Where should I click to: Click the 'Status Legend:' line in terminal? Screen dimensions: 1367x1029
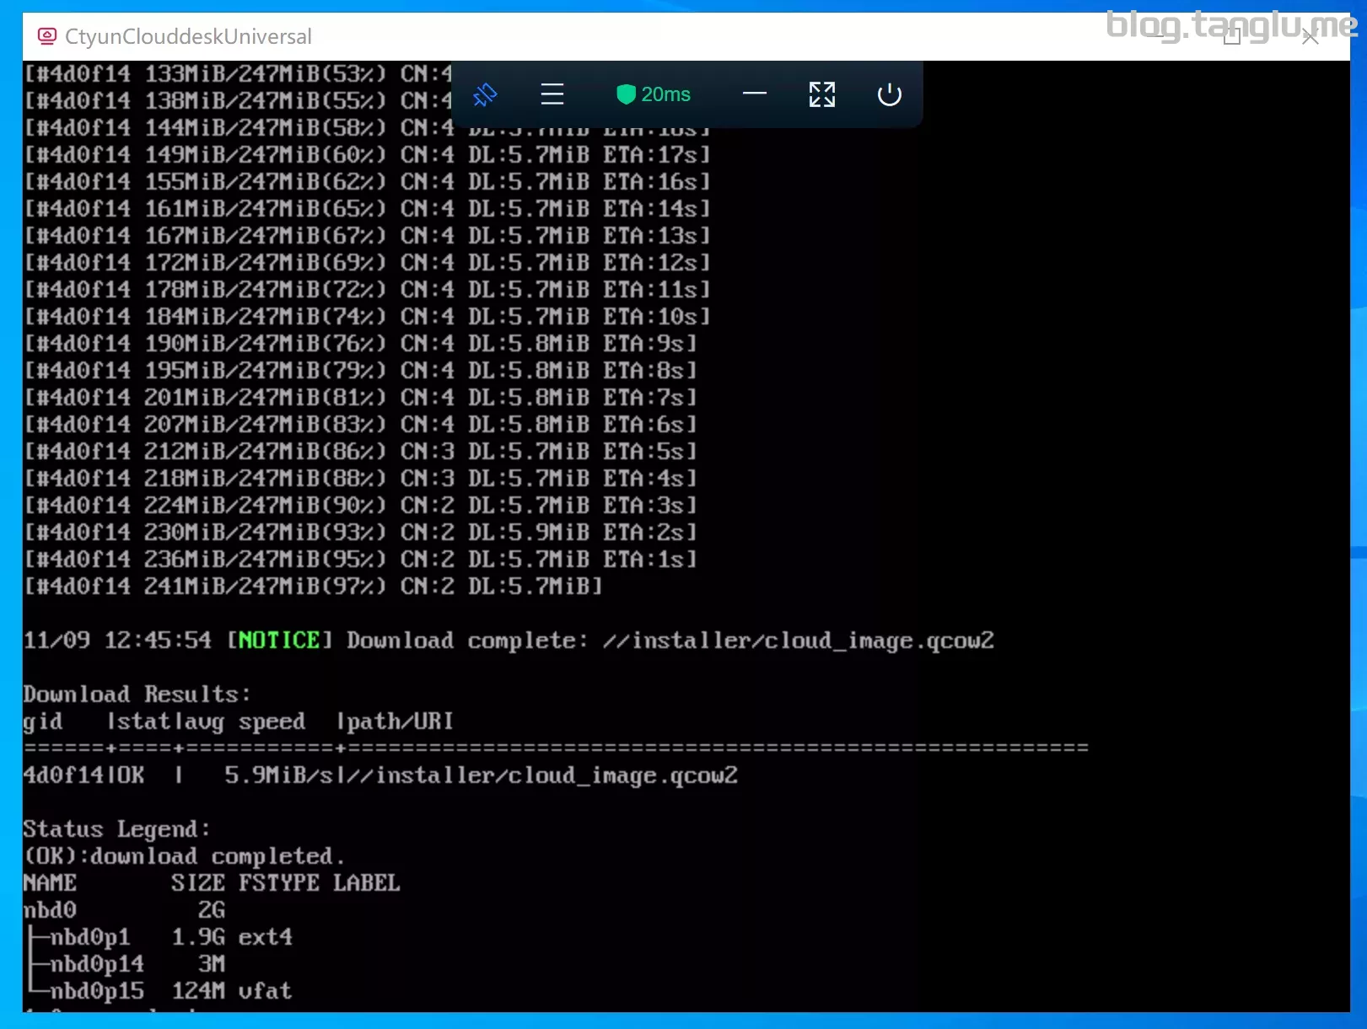pos(116,829)
